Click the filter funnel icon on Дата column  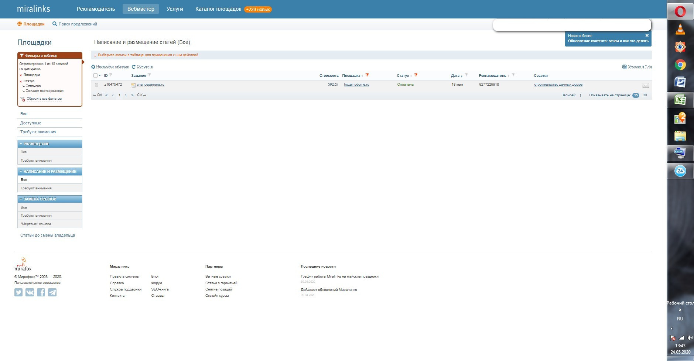click(x=466, y=75)
